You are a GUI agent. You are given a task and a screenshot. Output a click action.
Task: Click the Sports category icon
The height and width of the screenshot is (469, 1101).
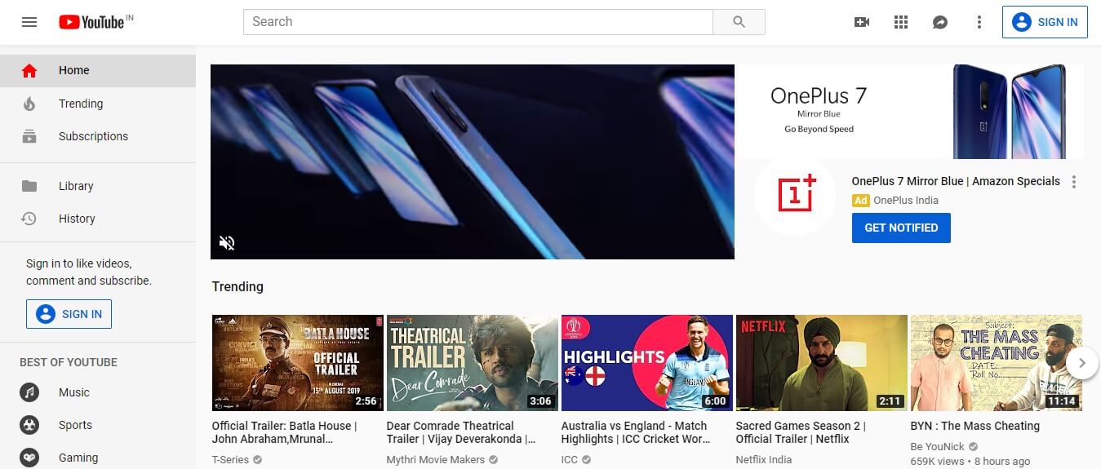click(29, 425)
